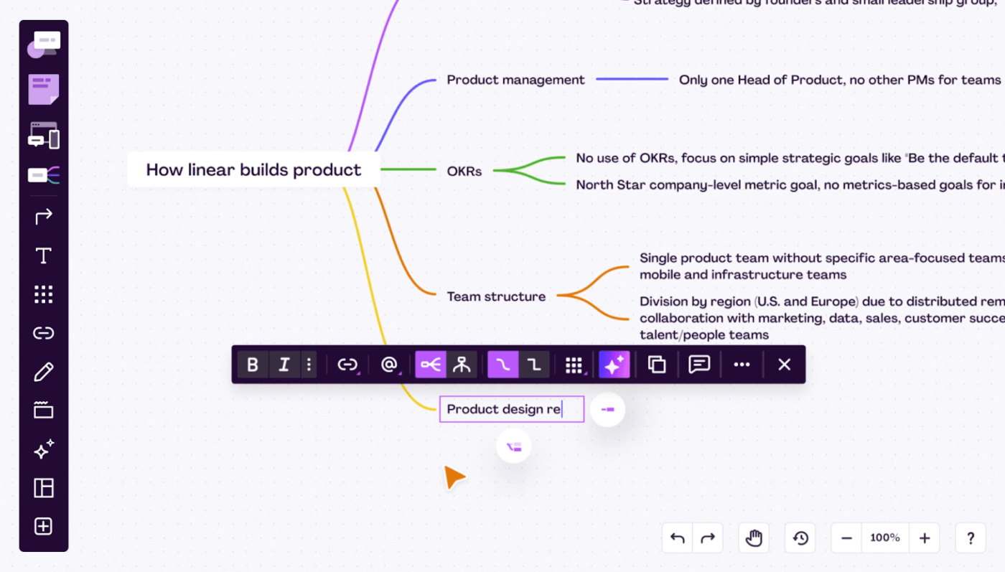Select the link tool in sidebar
The image size is (1005, 572).
[44, 333]
